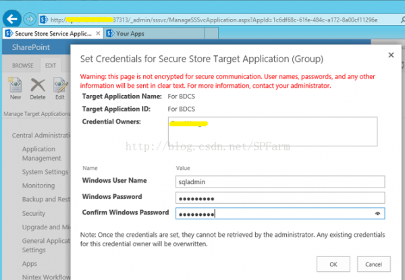The image size is (405, 280).
Task: Click the Windows Password field
Action: click(x=280, y=198)
